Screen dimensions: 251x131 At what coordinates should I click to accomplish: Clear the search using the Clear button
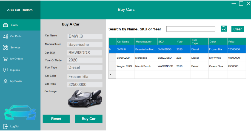point(238,29)
